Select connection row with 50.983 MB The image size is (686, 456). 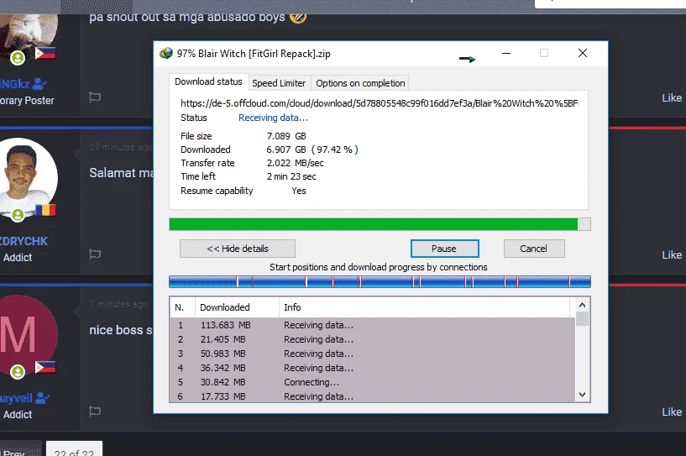point(372,354)
